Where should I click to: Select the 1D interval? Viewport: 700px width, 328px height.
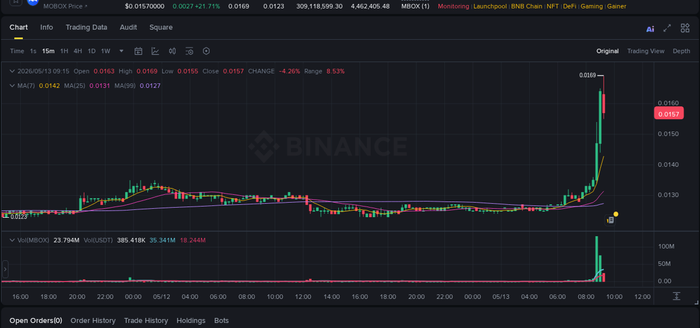click(x=92, y=51)
